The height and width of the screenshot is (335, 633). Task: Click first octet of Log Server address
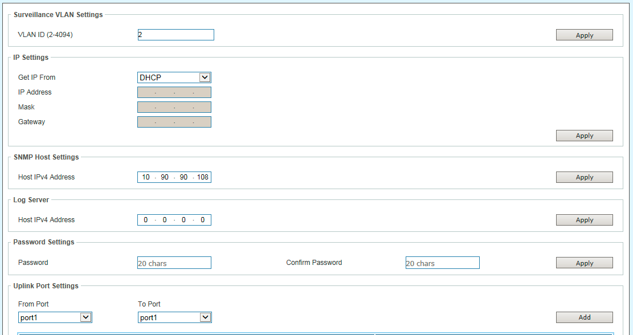pyautogui.click(x=146, y=220)
